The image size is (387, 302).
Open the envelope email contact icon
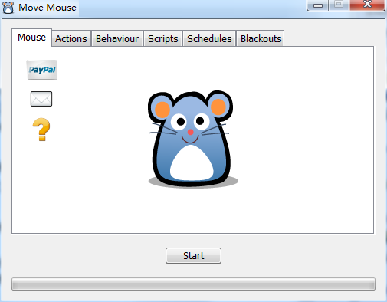pos(41,99)
